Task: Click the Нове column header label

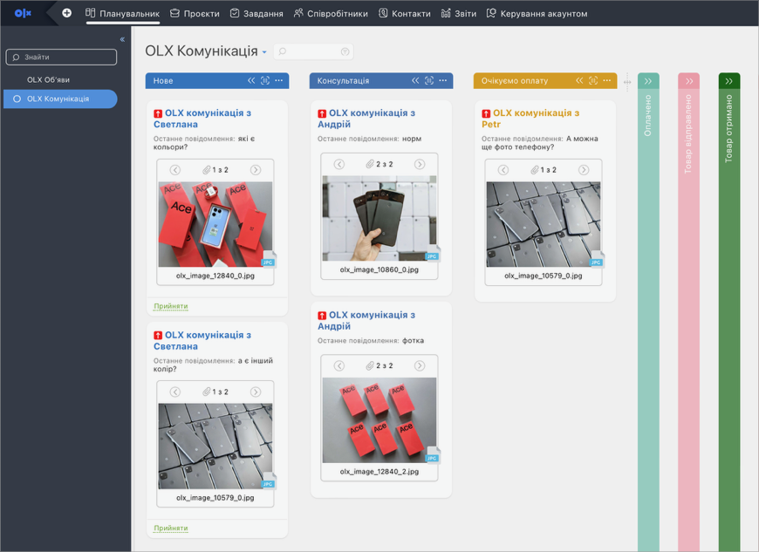Action: point(163,81)
